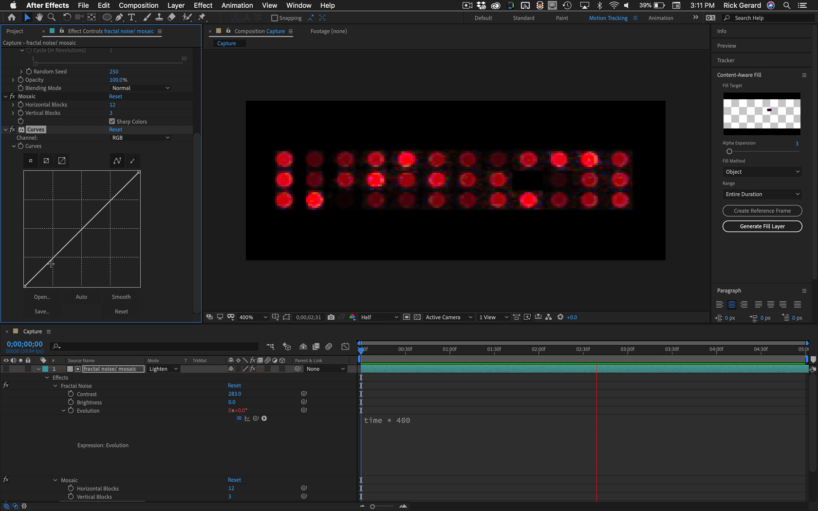Click the Generate Fill Layer button
818x511 pixels.
(762, 226)
